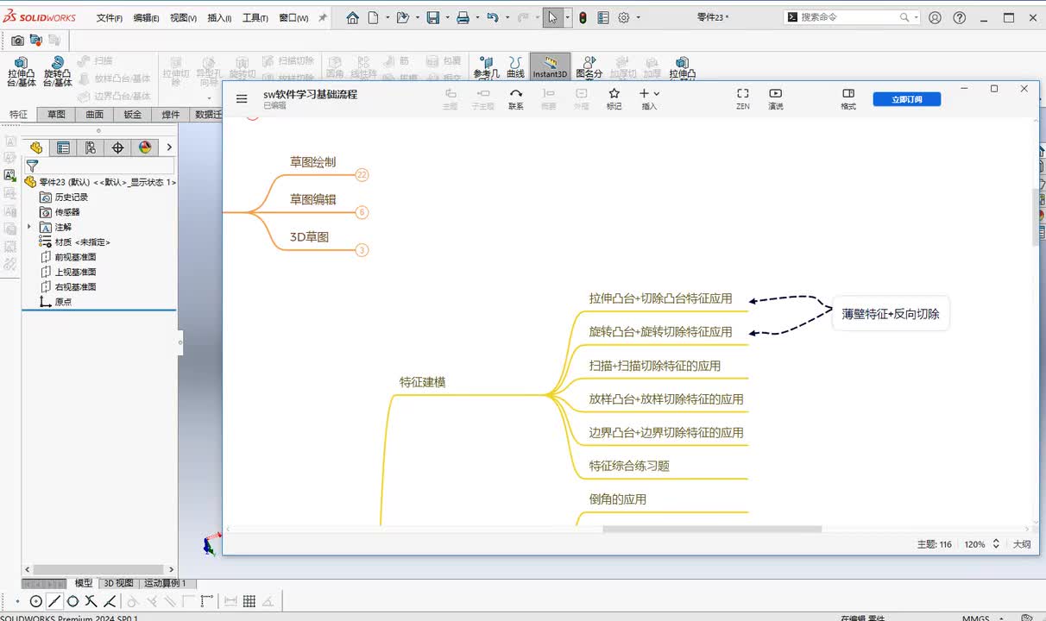Open the Save dropdown arrow

pyautogui.click(x=446, y=17)
